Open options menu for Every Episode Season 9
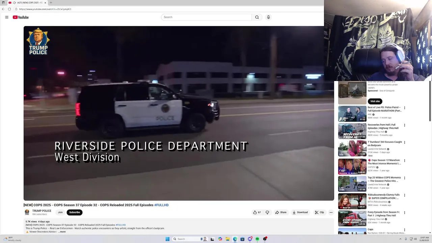 (405, 213)
